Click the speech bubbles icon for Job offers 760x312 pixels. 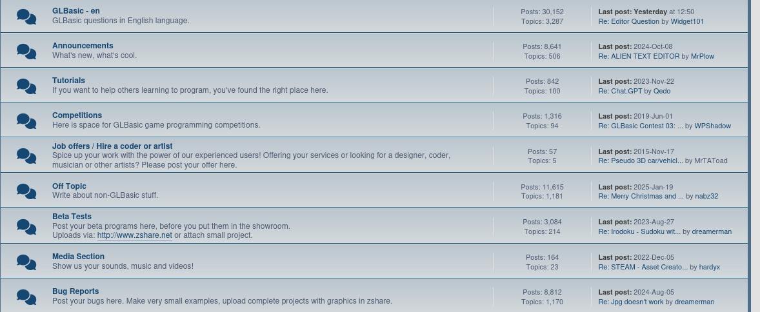[26, 155]
